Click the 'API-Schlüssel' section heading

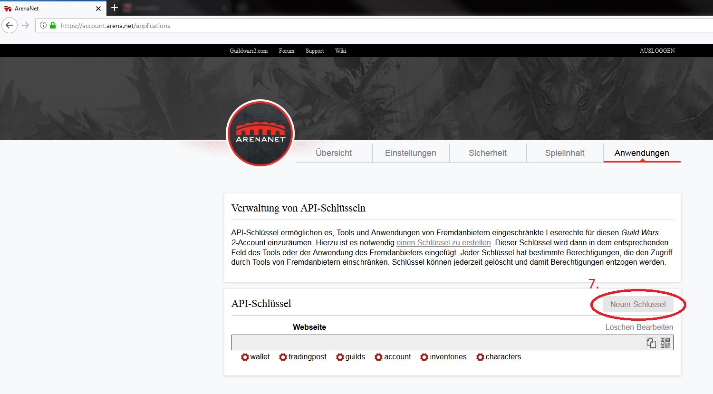261,304
